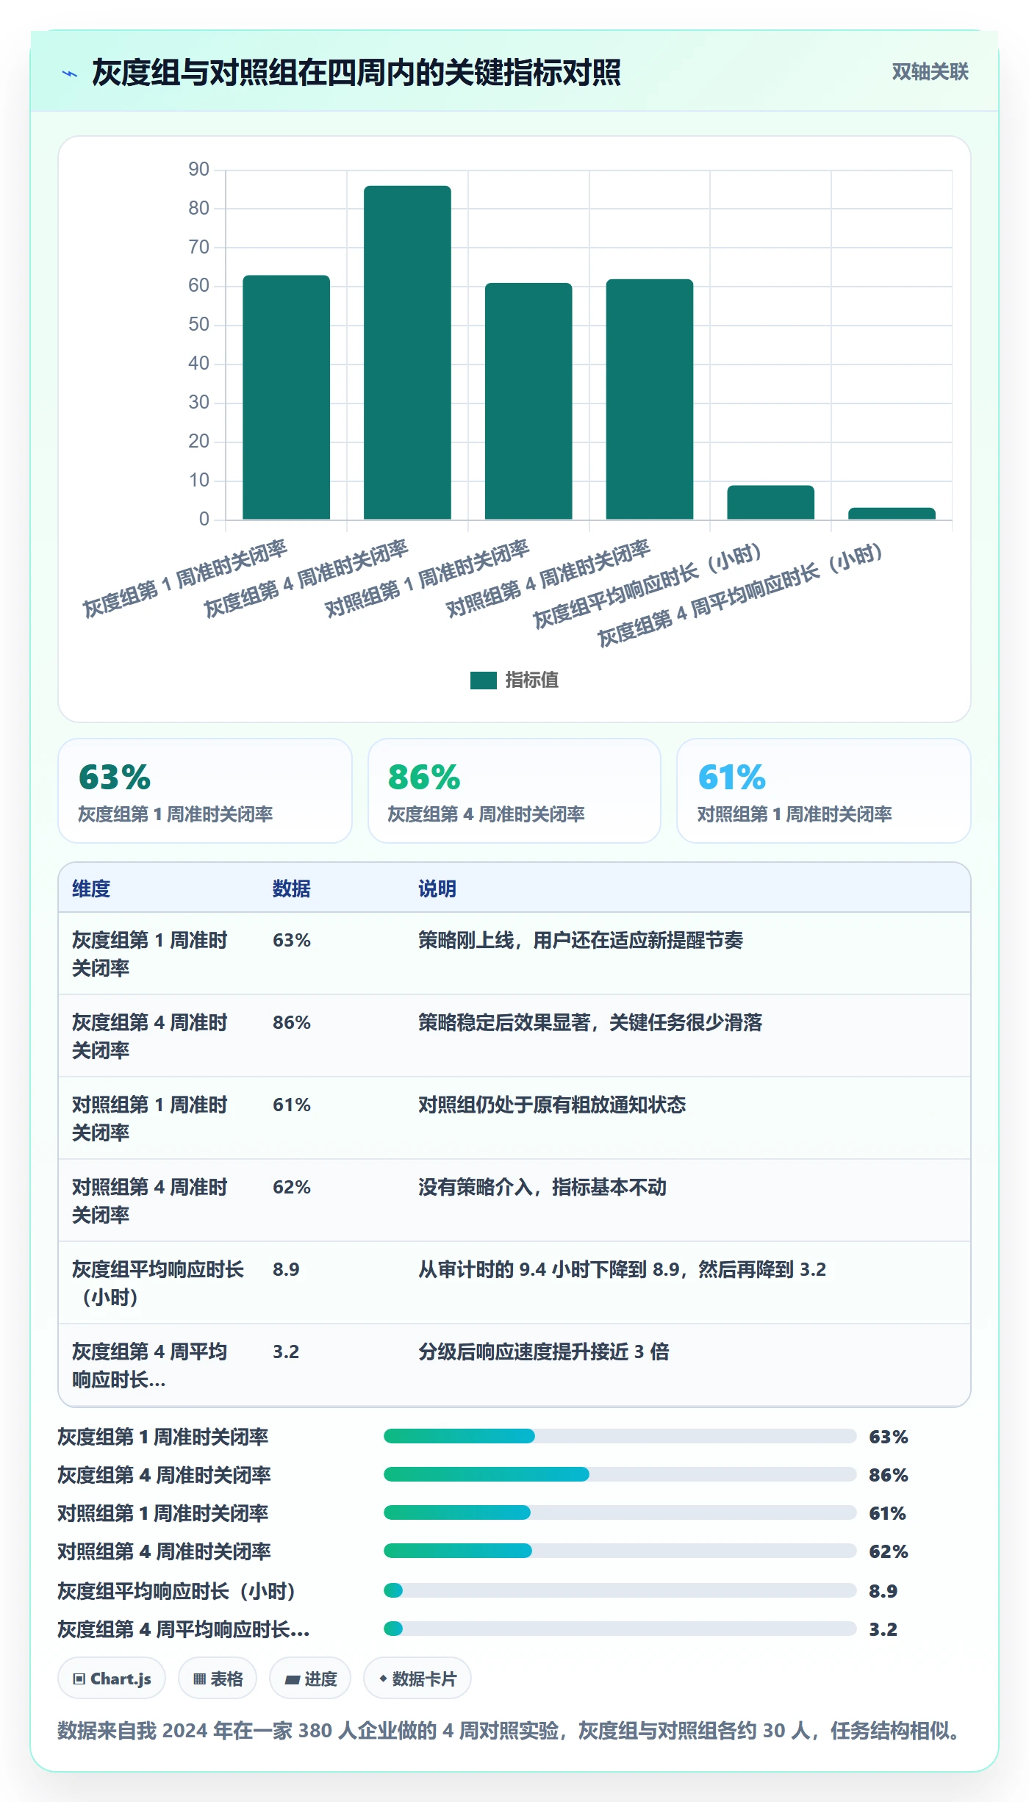
Task: Select the Chart.js tag chip
Action: (x=112, y=1679)
